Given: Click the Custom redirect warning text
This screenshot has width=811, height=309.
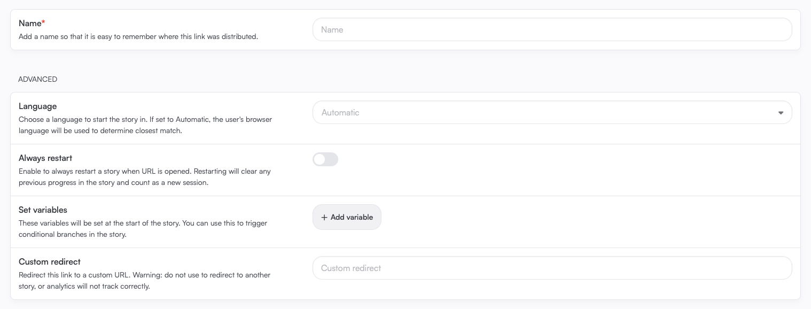Looking at the screenshot, I should pyautogui.click(x=144, y=281).
